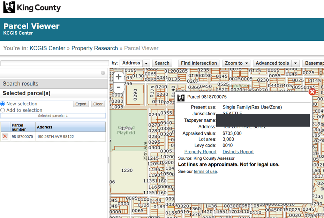The image size is (324, 218).
Task: Click address 190 26TH AVE 98122 cell
Action: pos(70,137)
